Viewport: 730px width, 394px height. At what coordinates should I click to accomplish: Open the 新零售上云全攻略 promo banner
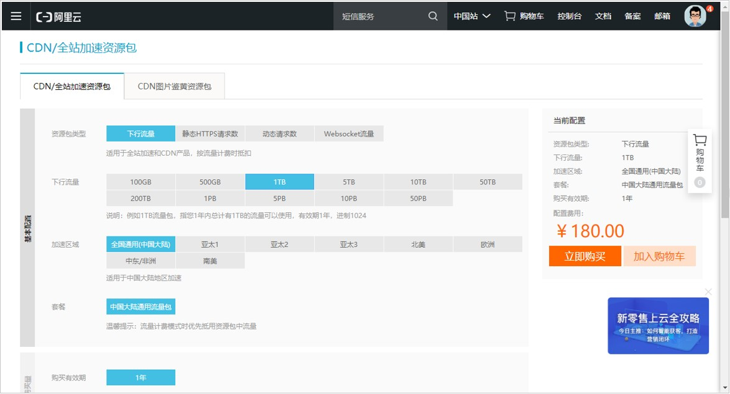658,326
